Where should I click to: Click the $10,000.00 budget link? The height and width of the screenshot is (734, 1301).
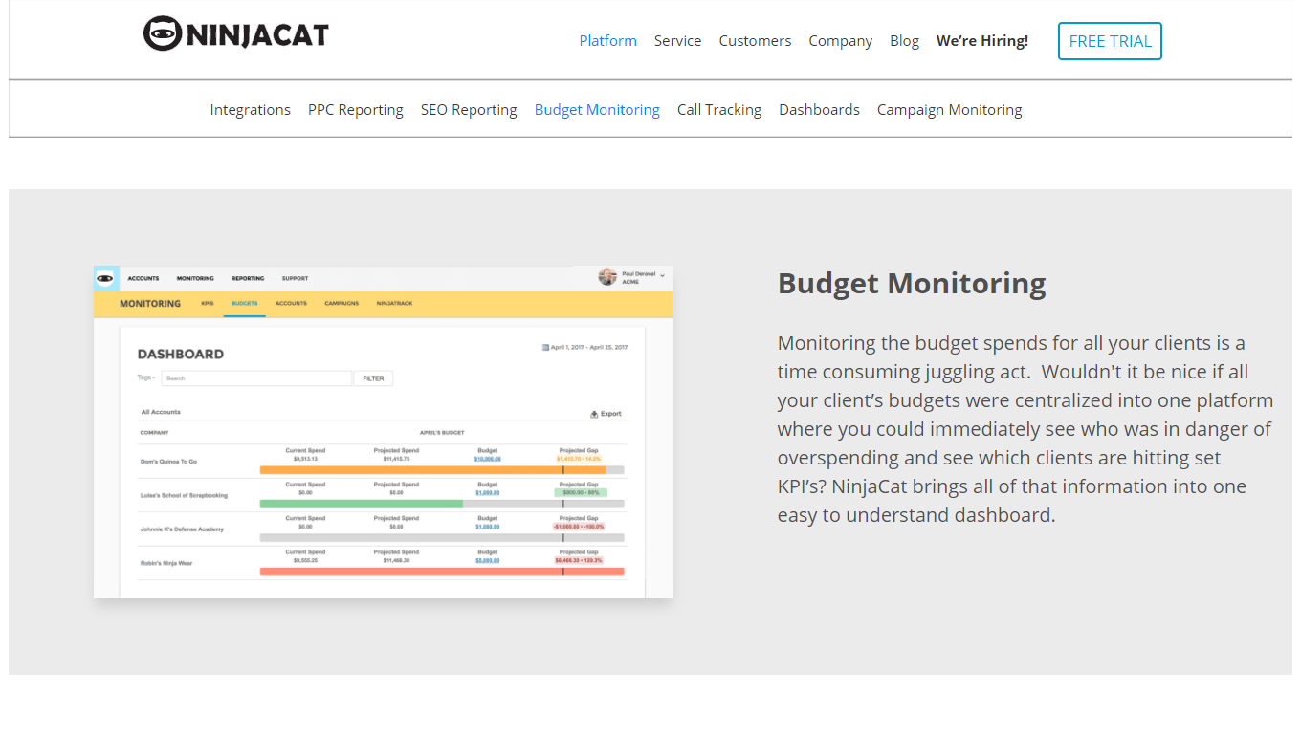coord(488,459)
